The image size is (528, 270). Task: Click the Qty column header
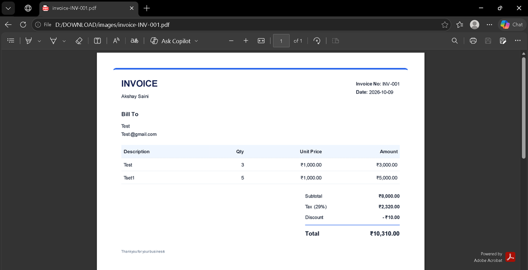240,152
